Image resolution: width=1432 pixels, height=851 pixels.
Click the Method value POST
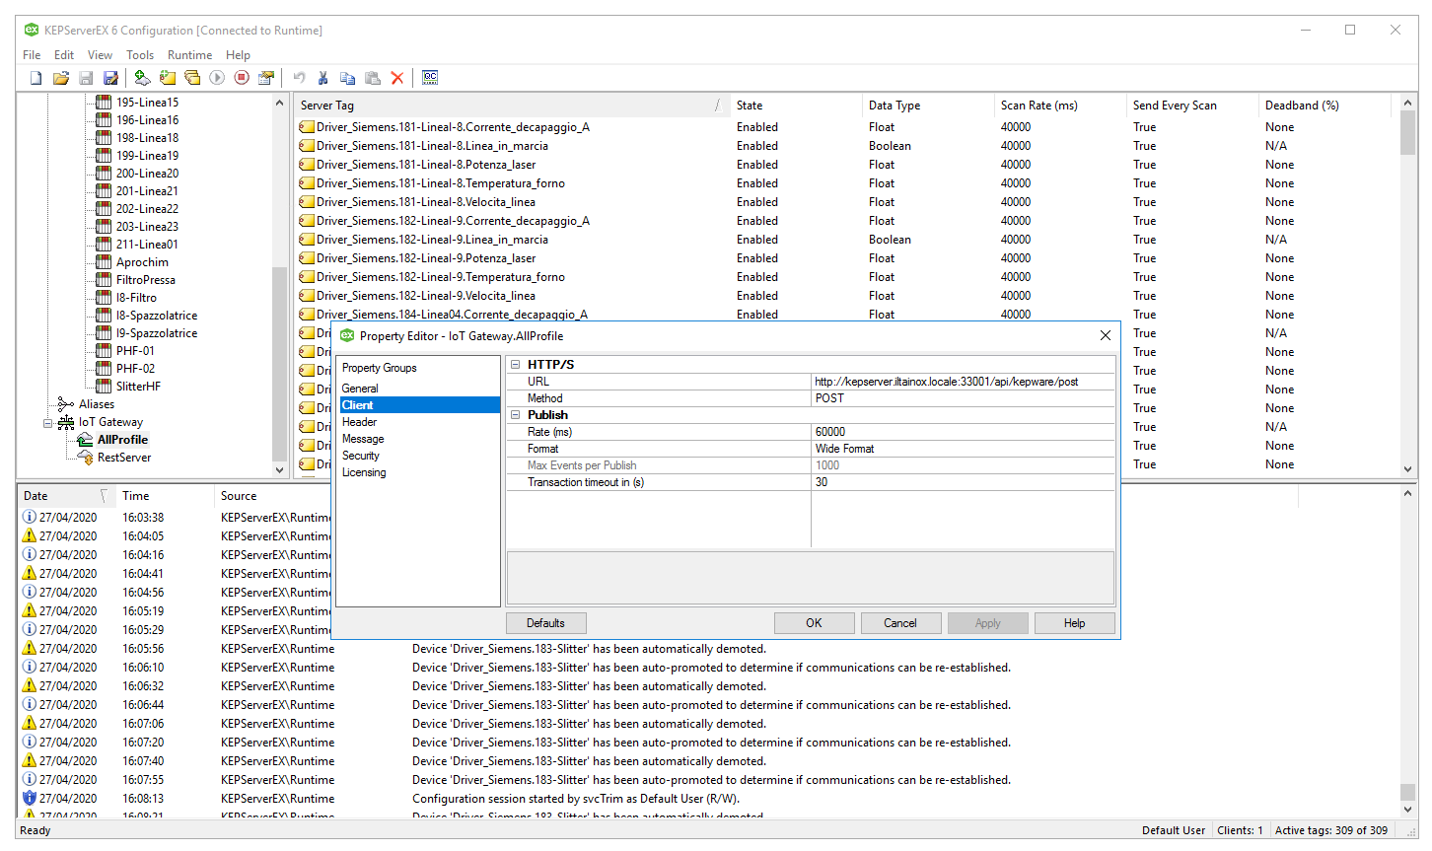tap(963, 398)
